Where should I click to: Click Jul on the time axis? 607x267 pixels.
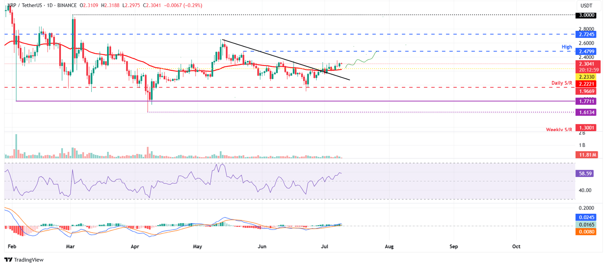coord(324,246)
